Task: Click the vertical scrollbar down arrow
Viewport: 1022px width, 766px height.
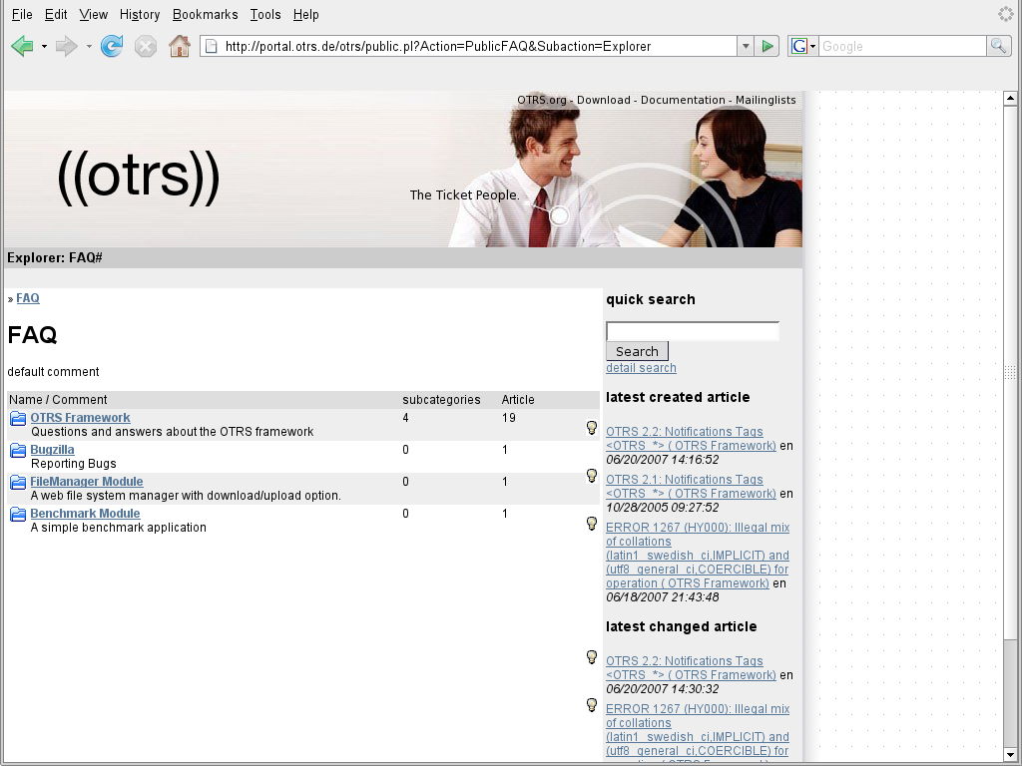Action: point(1009,755)
